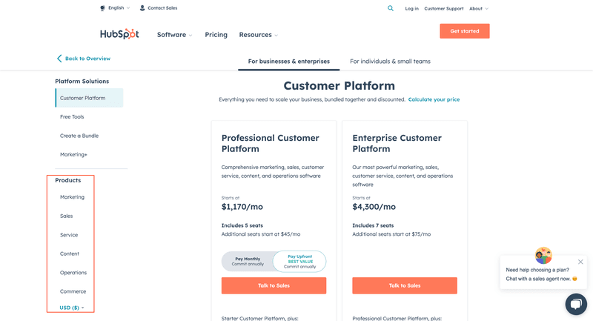
Task: Click the Professional Customer Platform heading
Action: (271, 143)
